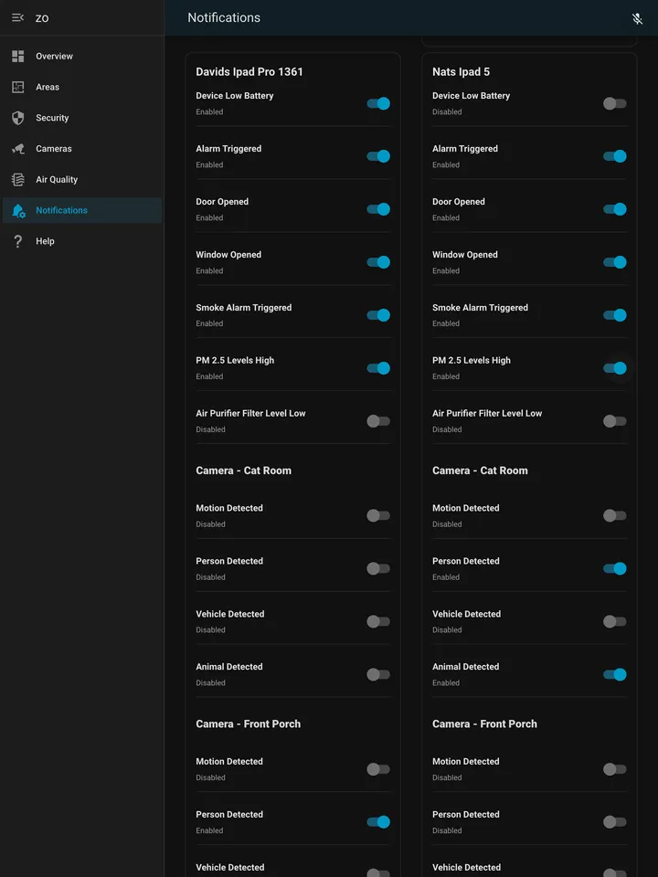This screenshot has width=658, height=877.
Task: Click the Help question mark icon
Action: (x=18, y=241)
